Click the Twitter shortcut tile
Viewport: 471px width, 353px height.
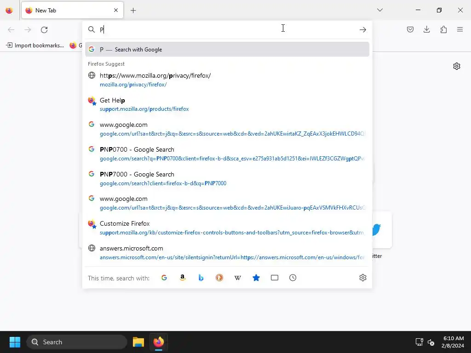pos(382,230)
